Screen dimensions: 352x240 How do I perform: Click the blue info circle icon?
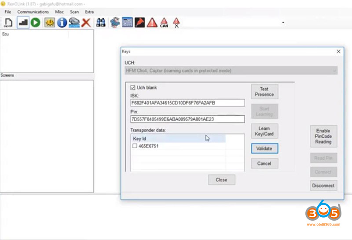click(x=62, y=22)
